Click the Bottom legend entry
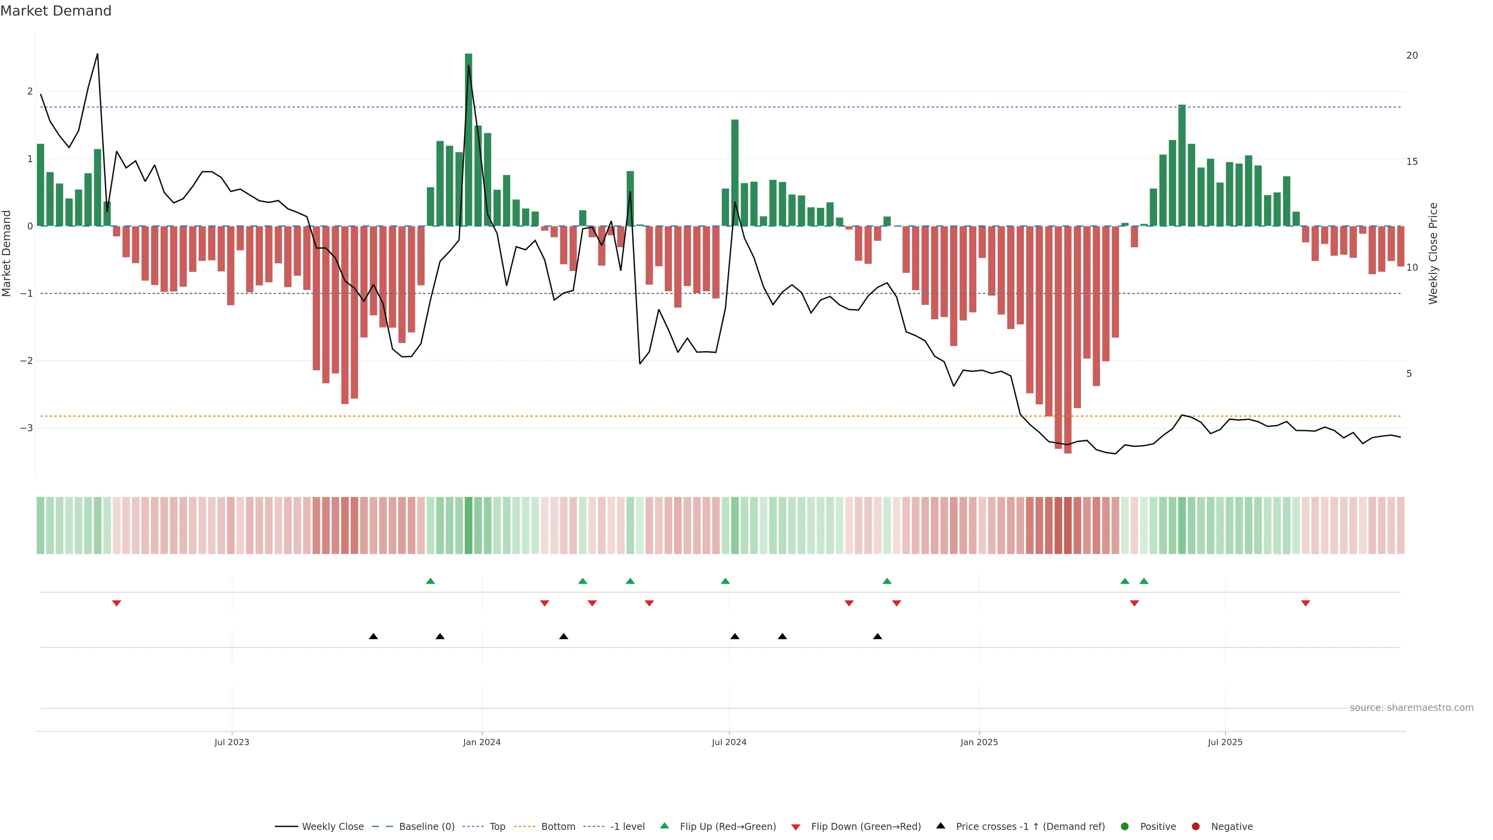1493x840 pixels. tap(558, 827)
